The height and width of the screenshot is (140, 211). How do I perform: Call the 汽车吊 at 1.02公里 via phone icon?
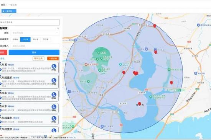(54, 66)
